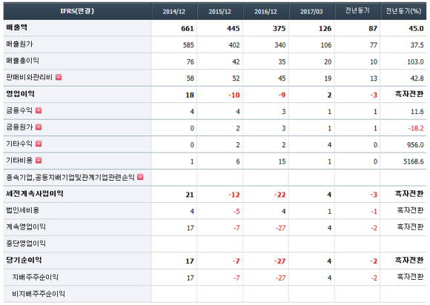Click the -7 value in 지배주주순이익 row

[x=236, y=278]
